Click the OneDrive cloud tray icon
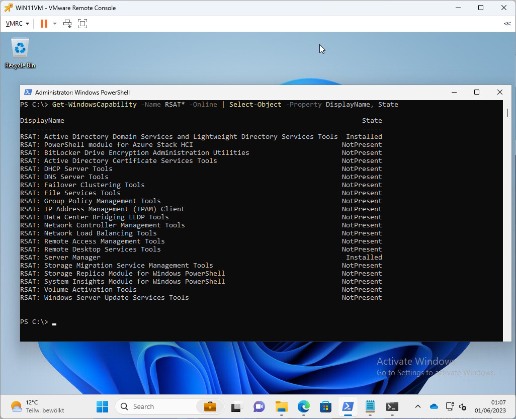The width and height of the screenshot is (516, 419). coord(434,406)
